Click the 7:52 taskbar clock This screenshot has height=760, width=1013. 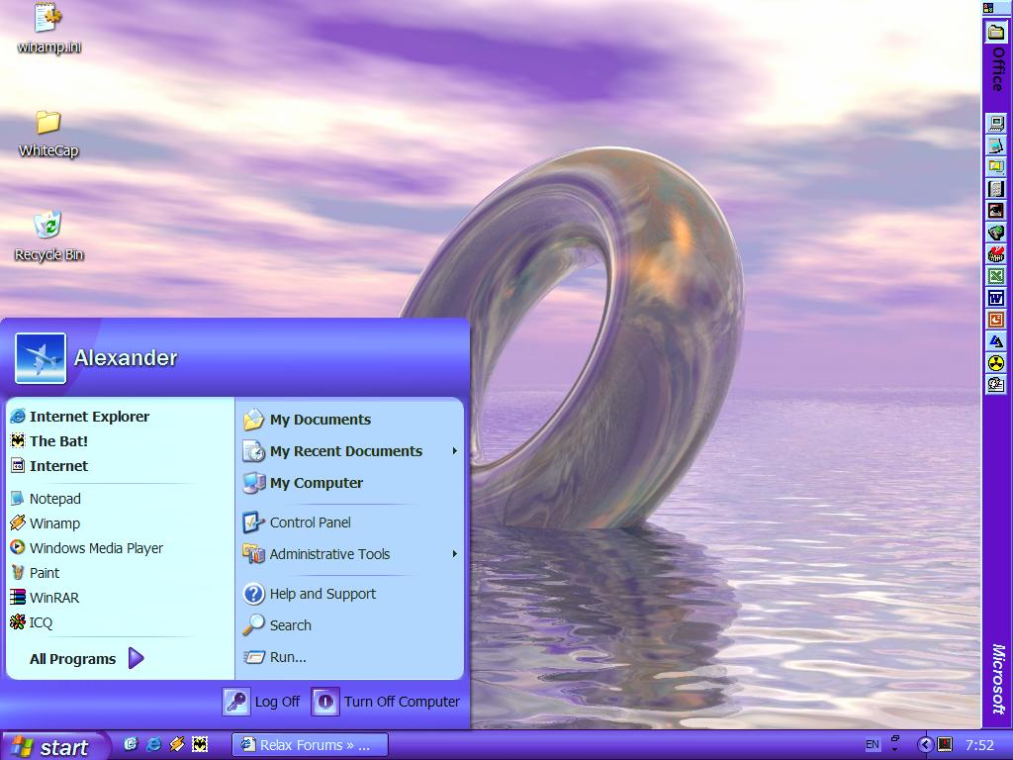tap(979, 744)
